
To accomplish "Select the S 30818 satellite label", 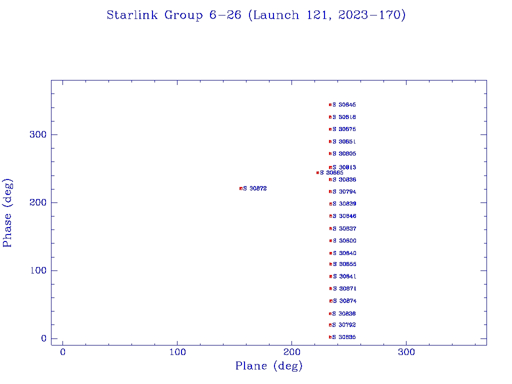I will [344, 117].
